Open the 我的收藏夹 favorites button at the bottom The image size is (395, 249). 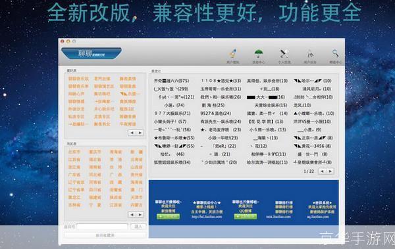point(105,235)
